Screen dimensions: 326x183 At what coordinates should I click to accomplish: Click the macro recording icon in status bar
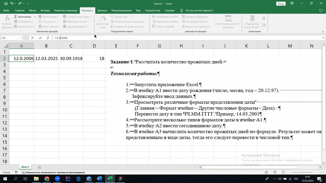pos(16,172)
